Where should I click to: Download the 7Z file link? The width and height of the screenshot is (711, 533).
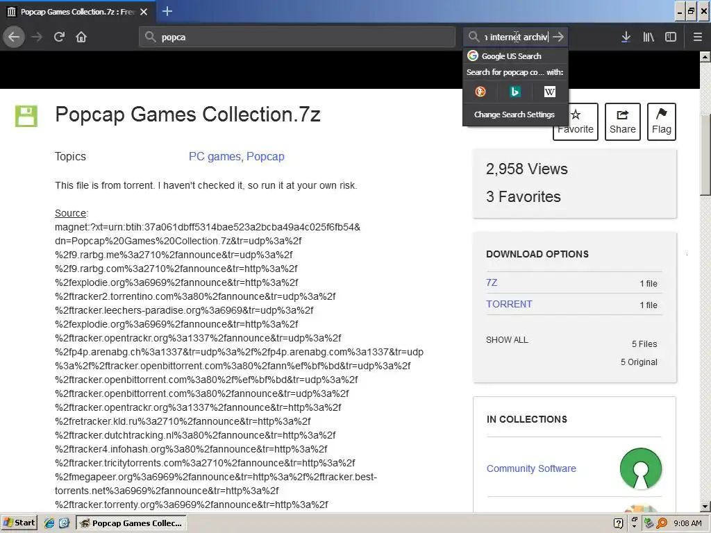click(492, 282)
